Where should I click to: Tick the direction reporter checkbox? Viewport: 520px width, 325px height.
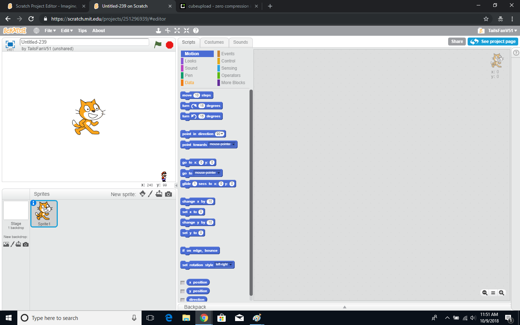[x=182, y=300]
